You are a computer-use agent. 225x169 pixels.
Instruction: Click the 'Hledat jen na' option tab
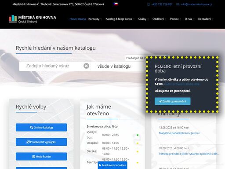[x=136, y=58]
